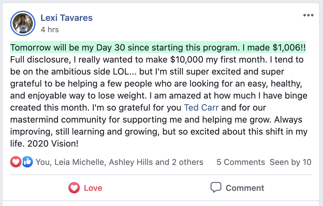323x206 pixels.
Task: Click the red heart reaction summary icon
Action: click(x=16, y=162)
